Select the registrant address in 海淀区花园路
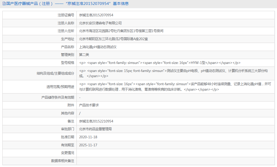The height and width of the screenshot is (167, 277). pyautogui.click(x=121, y=31)
